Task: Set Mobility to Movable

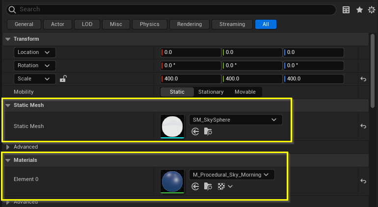Action: pos(245,92)
